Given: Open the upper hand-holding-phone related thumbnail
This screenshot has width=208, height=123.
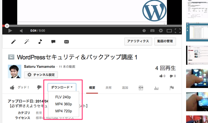Looking at the screenshot, I should pos(197,78).
